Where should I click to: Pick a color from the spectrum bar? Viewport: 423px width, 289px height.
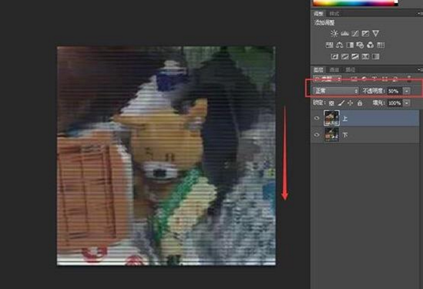[x=355, y=2]
